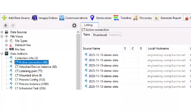Click the Geolocation map pin icon
Screen dimensions: 191x111
coord(92,18)
